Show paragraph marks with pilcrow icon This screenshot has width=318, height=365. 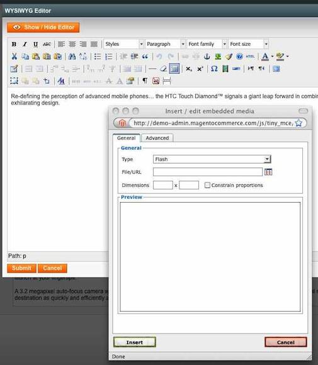[x=145, y=81]
